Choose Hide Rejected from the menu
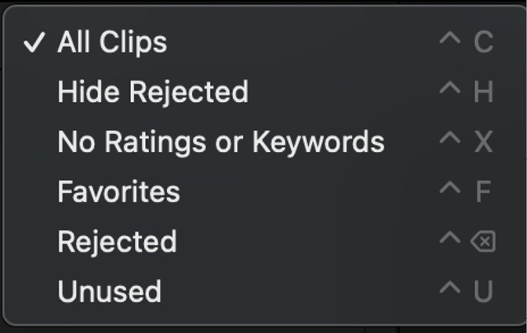527x333 pixels. pyautogui.click(x=152, y=92)
